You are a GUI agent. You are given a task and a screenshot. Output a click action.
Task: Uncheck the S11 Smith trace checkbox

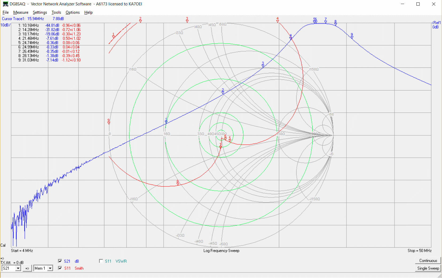point(60,268)
